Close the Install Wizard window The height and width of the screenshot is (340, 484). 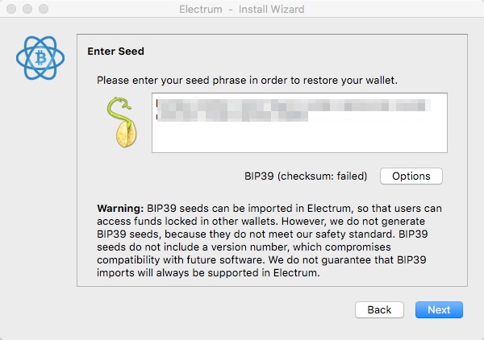11,9
